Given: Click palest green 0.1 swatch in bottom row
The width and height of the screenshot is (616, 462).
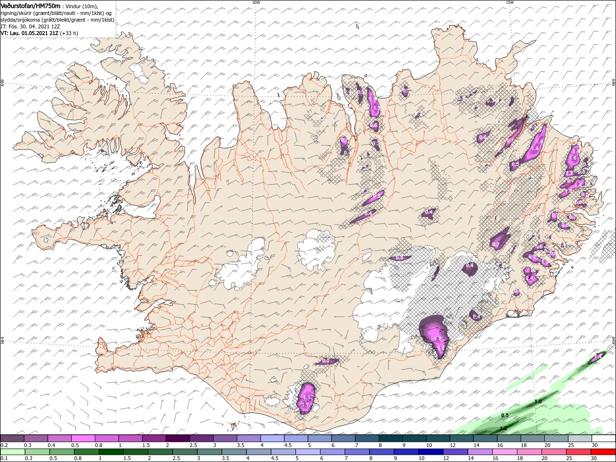Looking at the screenshot, I should 13,452.
